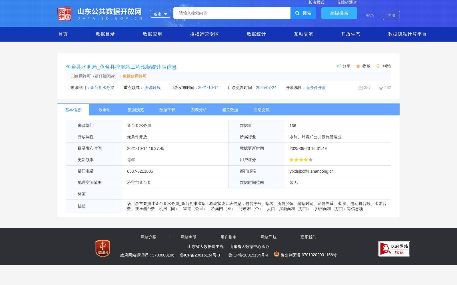Click email ytxdsjzx@ji.shandong.cn cell

coord(337,171)
